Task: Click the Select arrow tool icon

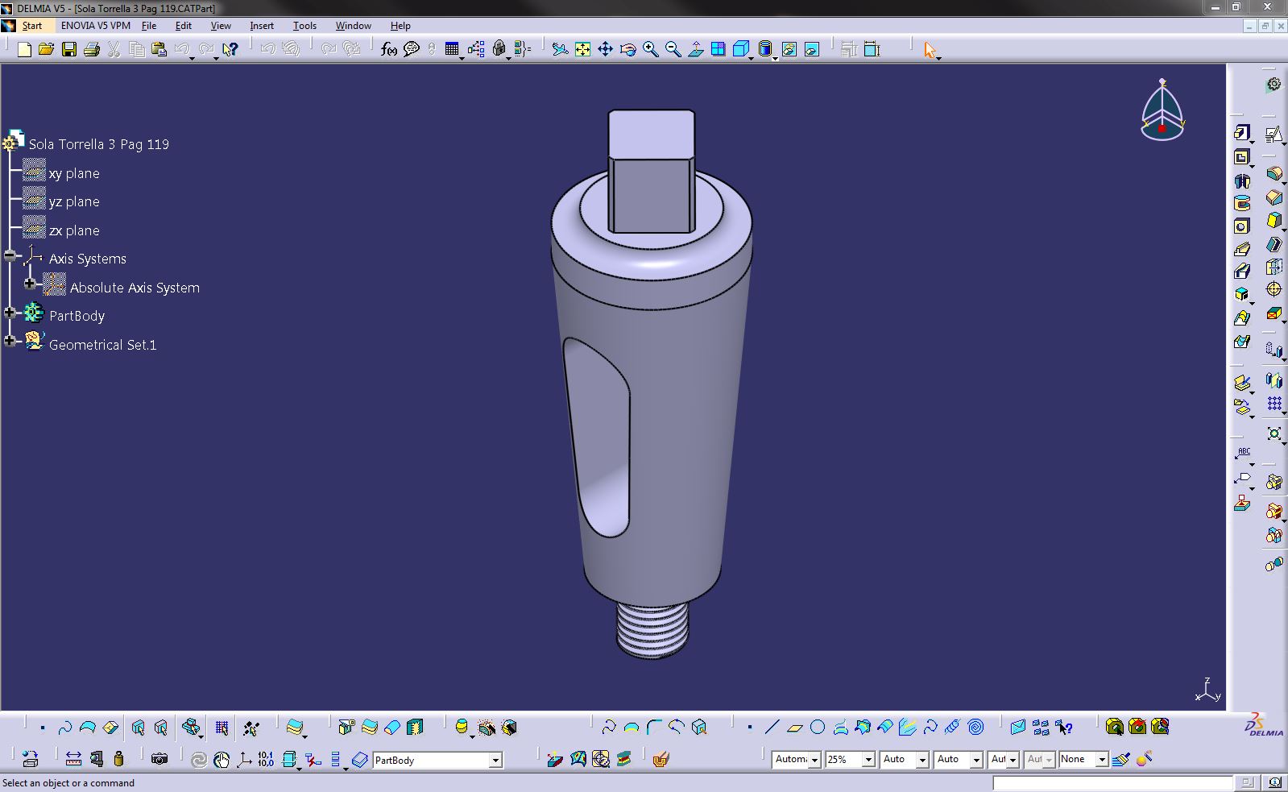Action: 930,50
